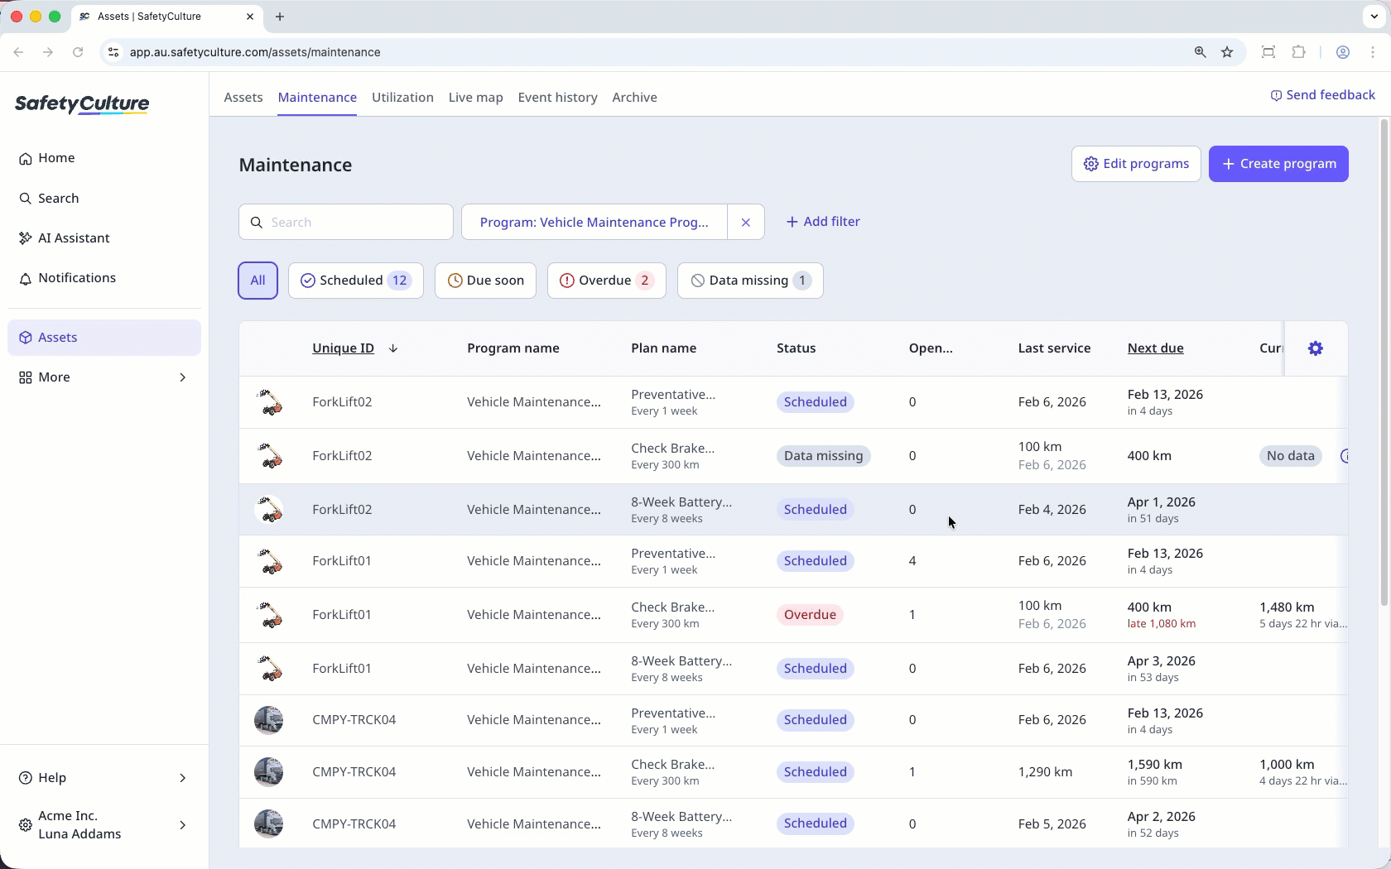Image resolution: width=1391 pixels, height=869 pixels.
Task: Open the Event history tab
Action: (x=557, y=98)
